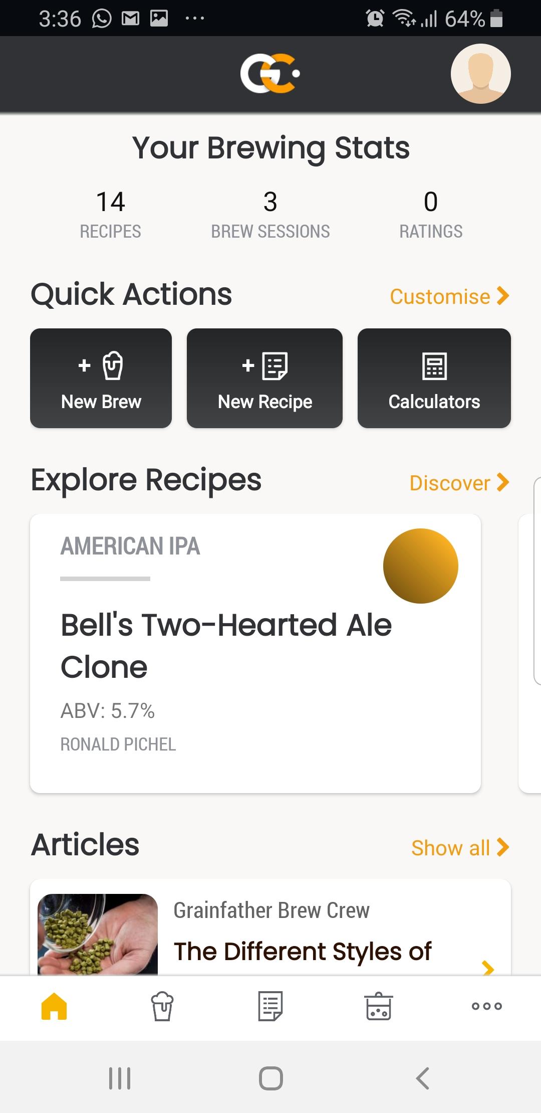Open the user profile avatar
This screenshot has height=1113, width=541.
481,74
